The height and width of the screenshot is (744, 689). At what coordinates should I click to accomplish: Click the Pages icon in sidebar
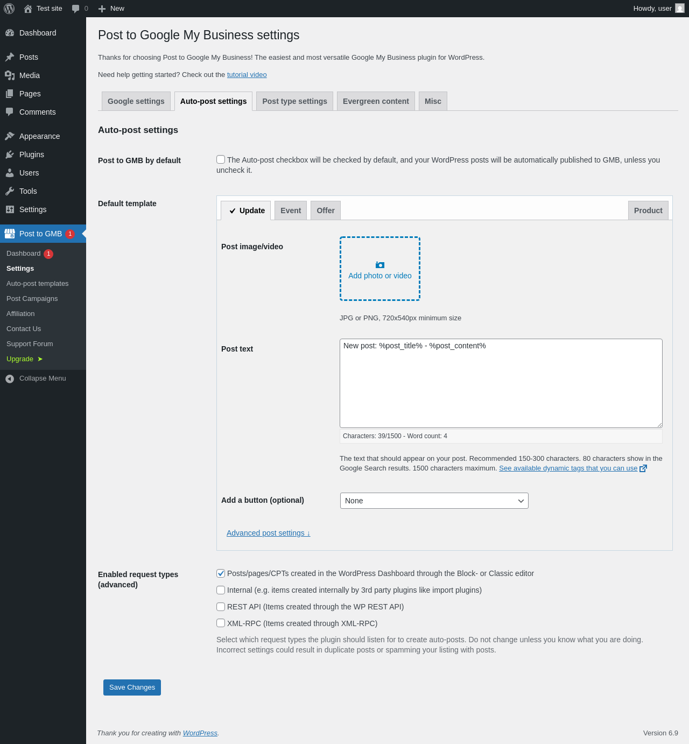click(x=10, y=94)
